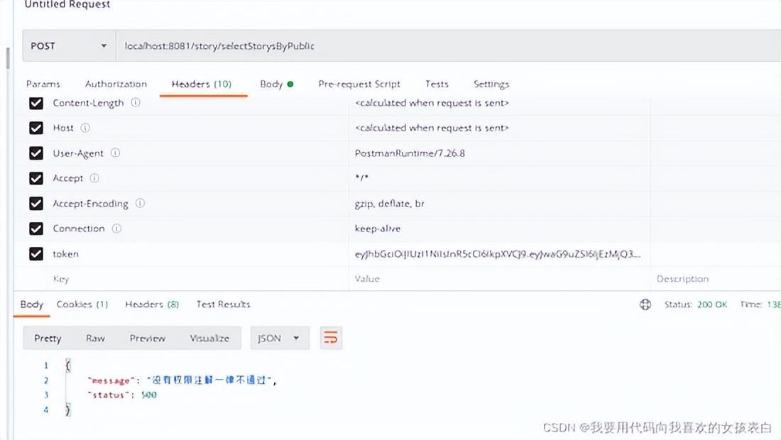Open the POST method dropdown
781x440 pixels.
click(x=69, y=46)
